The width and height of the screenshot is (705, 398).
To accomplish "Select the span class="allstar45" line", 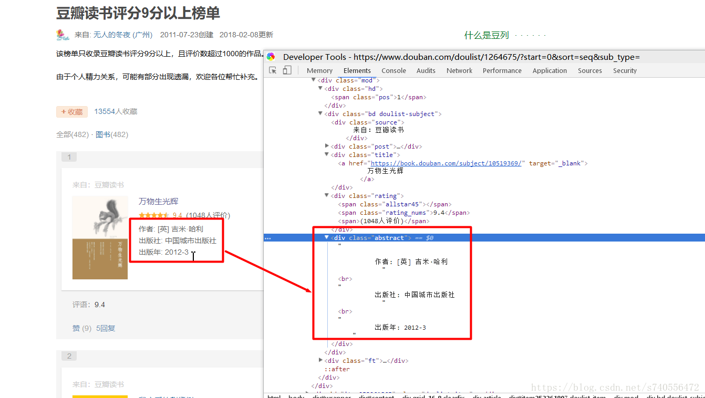I will point(395,204).
